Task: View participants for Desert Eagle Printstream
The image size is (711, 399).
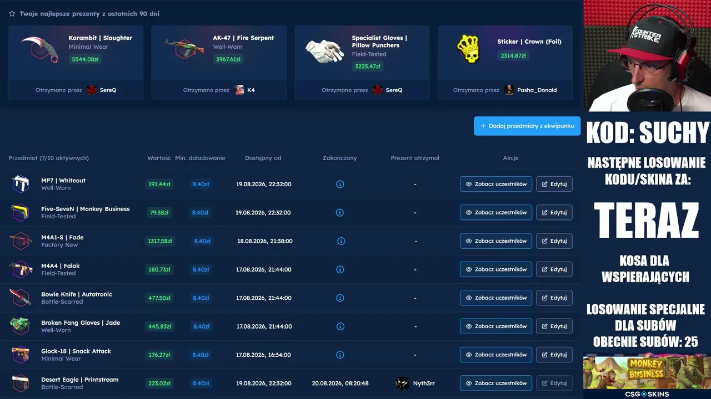Action: tap(496, 383)
